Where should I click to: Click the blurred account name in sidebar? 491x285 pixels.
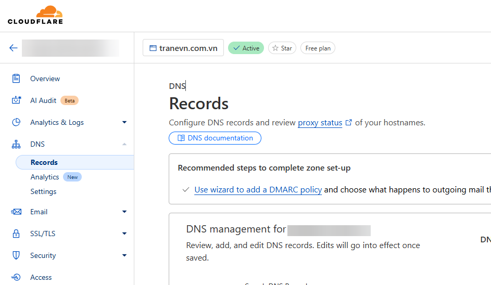coord(70,48)
